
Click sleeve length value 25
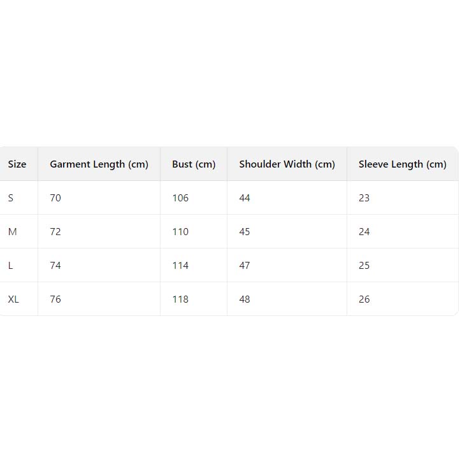[x=364, y=266]
